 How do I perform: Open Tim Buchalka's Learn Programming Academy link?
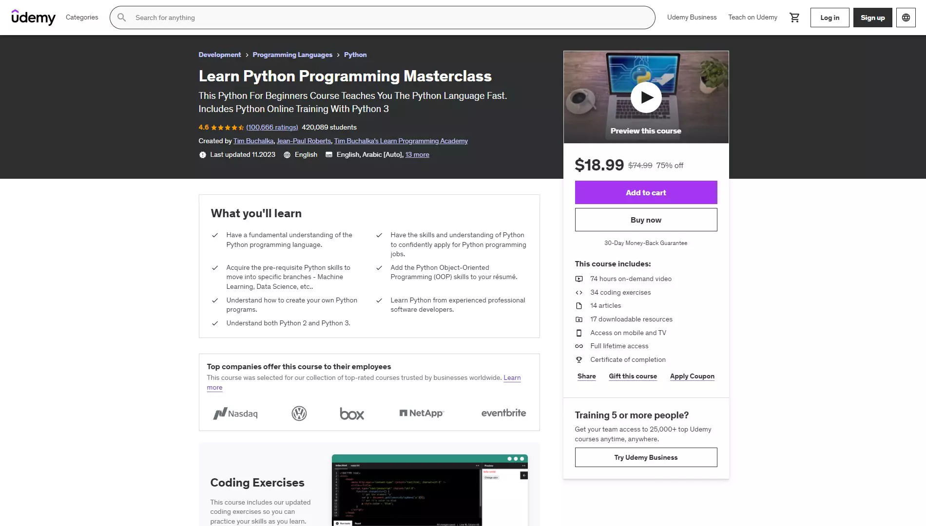coord(401,141)
